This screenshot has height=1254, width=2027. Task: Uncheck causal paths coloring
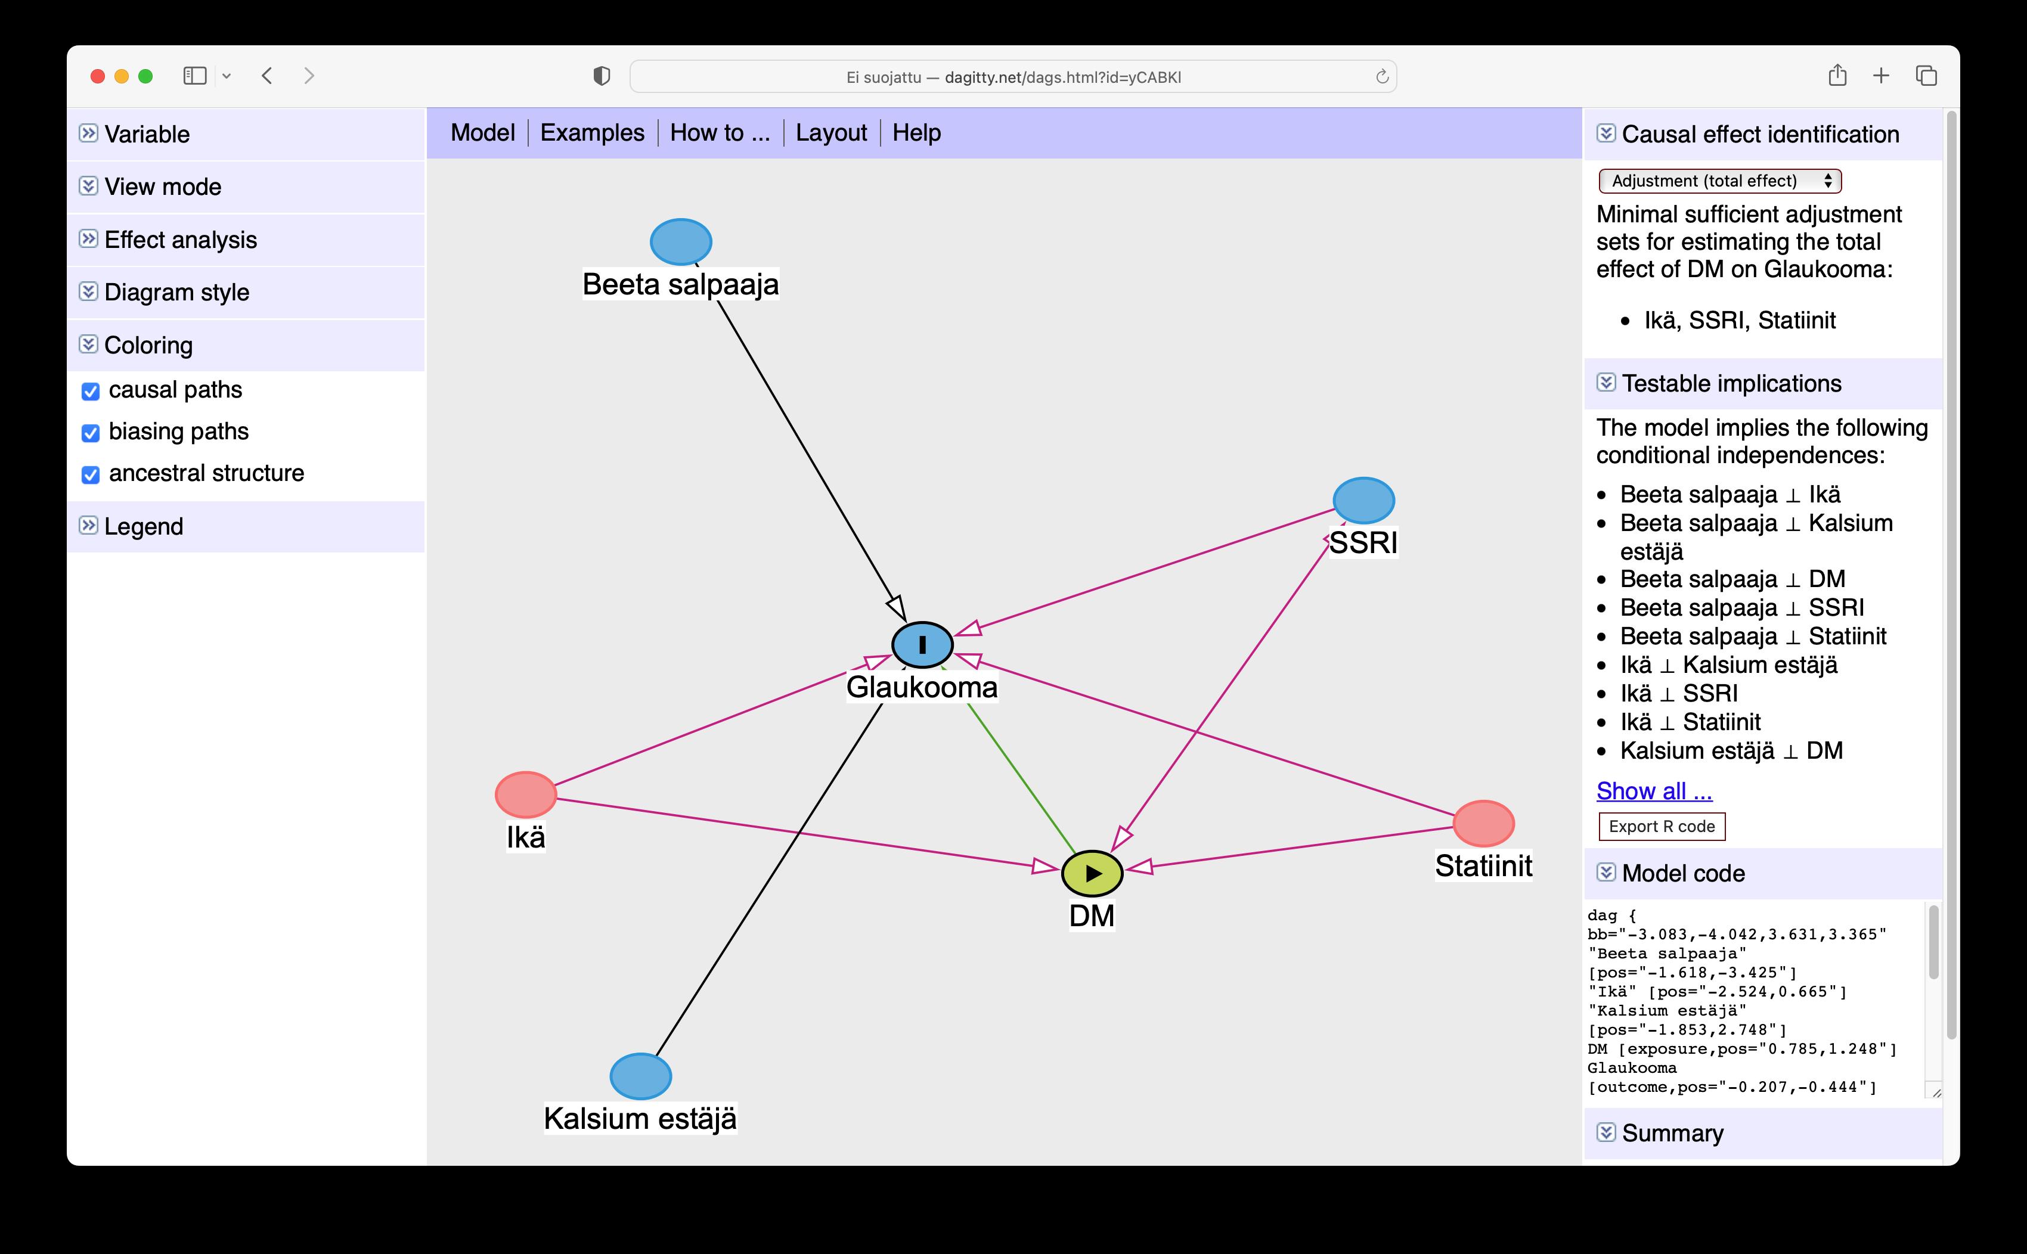tap(91, 390)
